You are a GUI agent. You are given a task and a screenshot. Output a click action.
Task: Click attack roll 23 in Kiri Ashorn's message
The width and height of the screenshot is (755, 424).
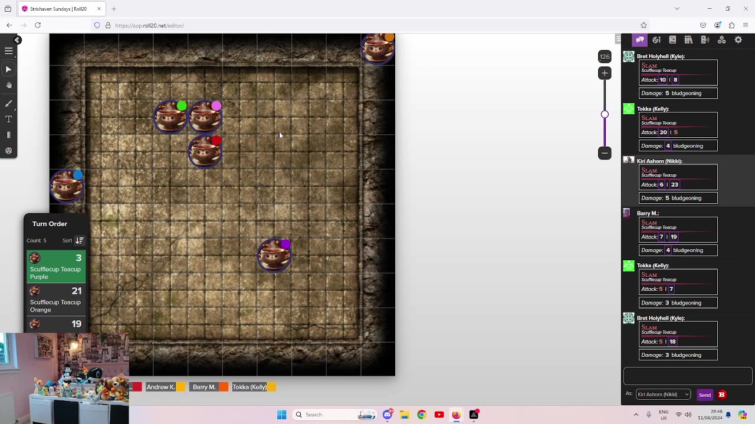click(x=674, y=185)
